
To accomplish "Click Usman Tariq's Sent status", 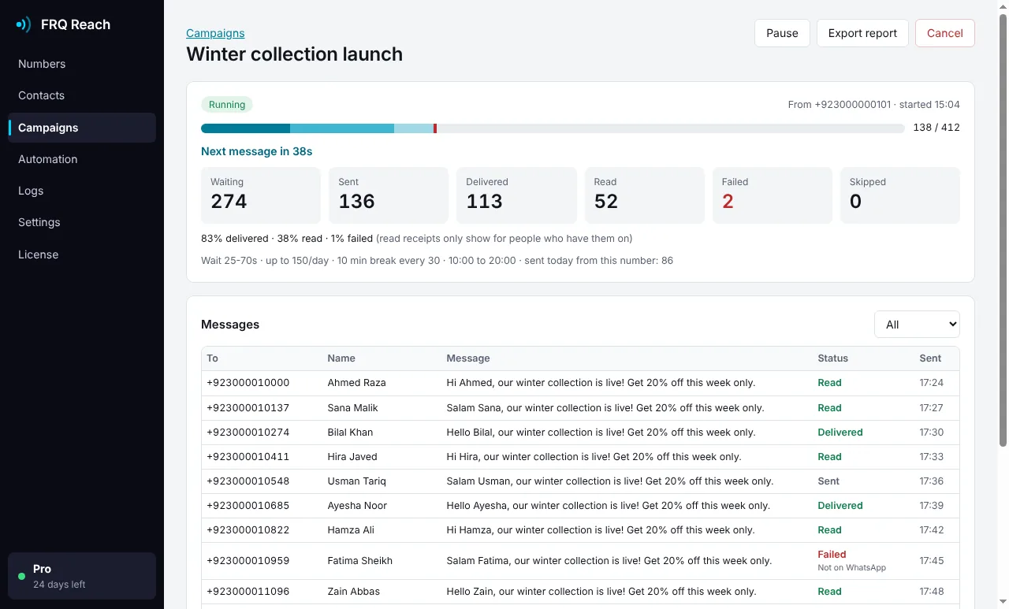I will tap(828, 481).
